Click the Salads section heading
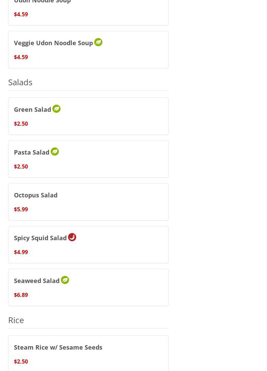267x371 pixels. [x=20, y=82]
